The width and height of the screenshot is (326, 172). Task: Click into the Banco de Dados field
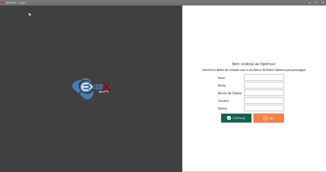264,93
